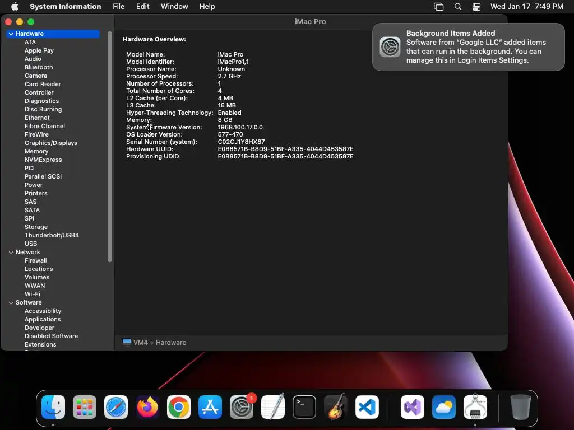The image size is (574, 430).
Task: Select Audio in the sidebar
Action: click(33, 59)
